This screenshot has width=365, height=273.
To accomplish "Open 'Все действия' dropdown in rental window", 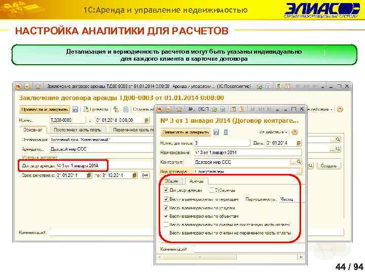I will (320, 109).
